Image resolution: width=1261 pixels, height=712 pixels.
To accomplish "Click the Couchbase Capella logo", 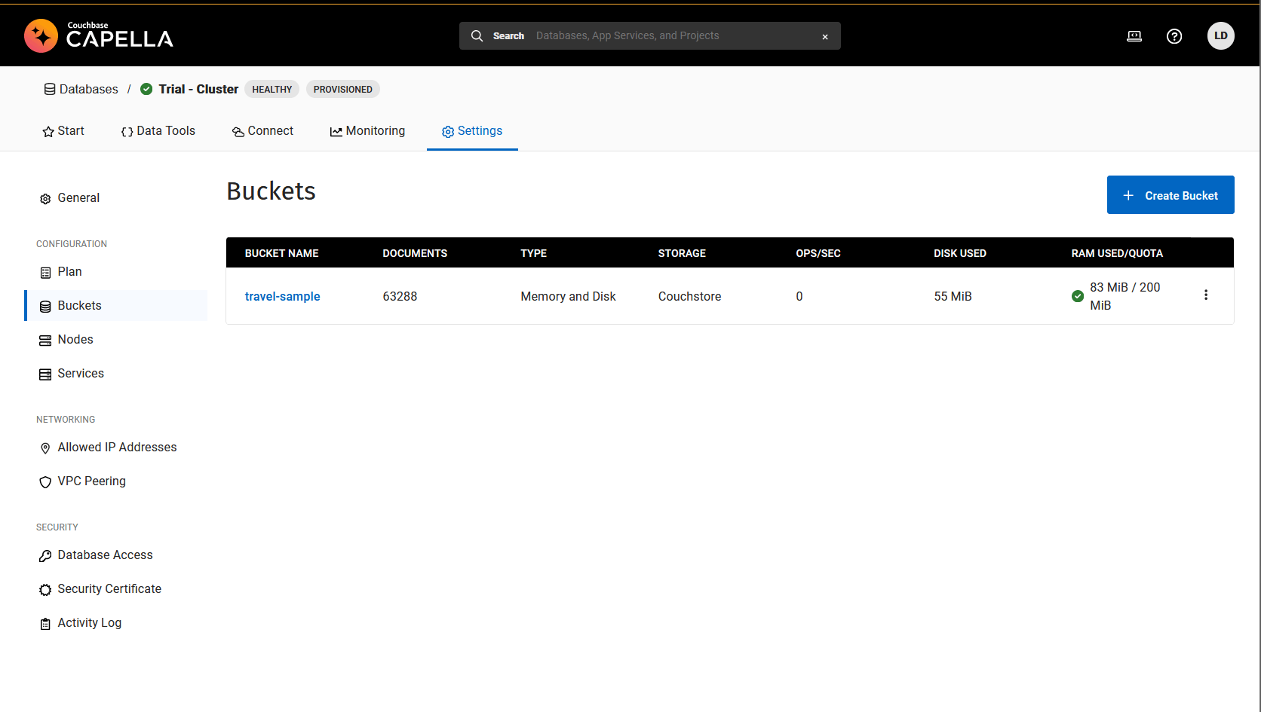I will point(99,35).
